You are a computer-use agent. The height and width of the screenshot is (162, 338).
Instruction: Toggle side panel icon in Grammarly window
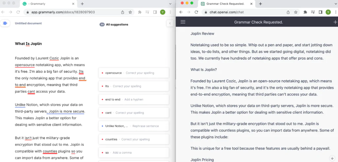pyautogui.click(x=155, y=12)
